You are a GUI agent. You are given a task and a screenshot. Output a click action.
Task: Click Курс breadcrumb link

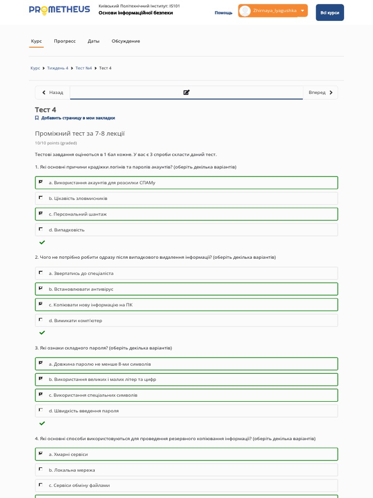pos(35,68)
